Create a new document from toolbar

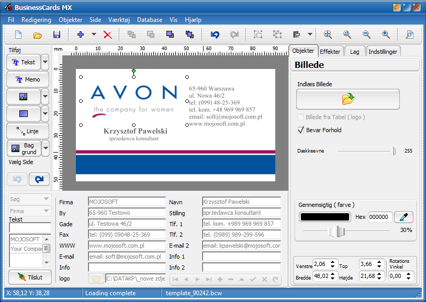(x=18, y=34)
